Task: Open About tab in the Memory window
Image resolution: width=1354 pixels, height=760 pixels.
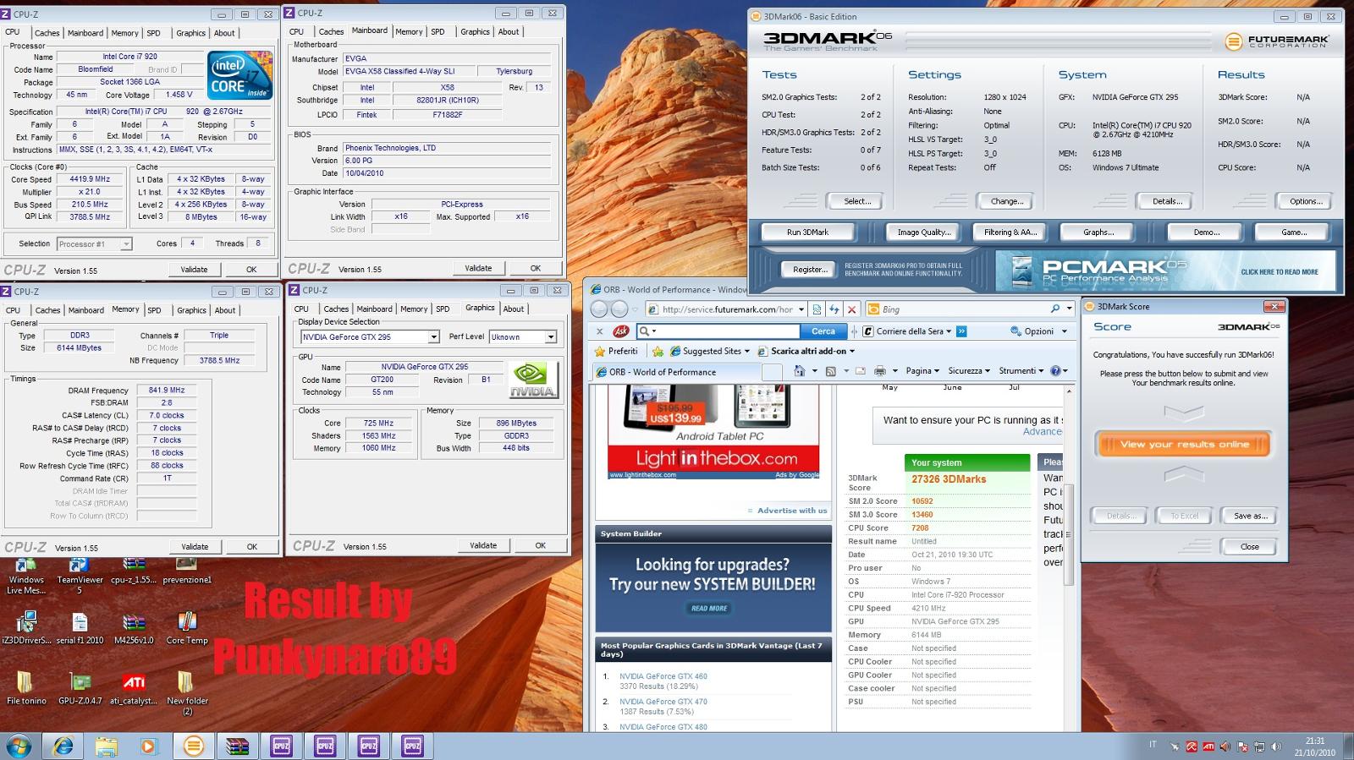Action: [225, 310]
